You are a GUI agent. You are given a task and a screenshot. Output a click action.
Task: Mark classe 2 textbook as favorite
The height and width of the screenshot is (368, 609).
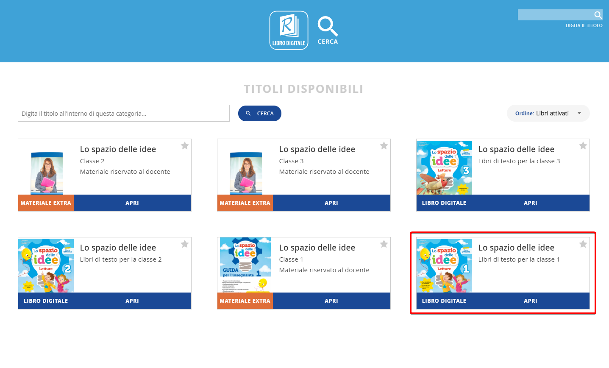tap(185, 244)
